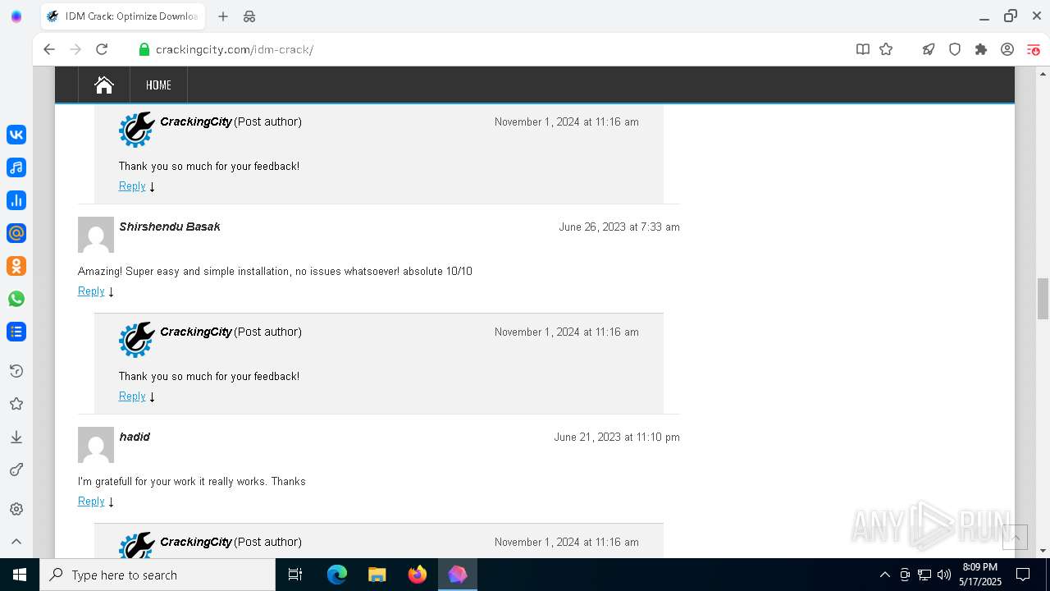The width and height of the screenshot is (1050, 591).
Task: Open the extensions puzzle menu
Action: pyautogui.click(x=981, y=49)
